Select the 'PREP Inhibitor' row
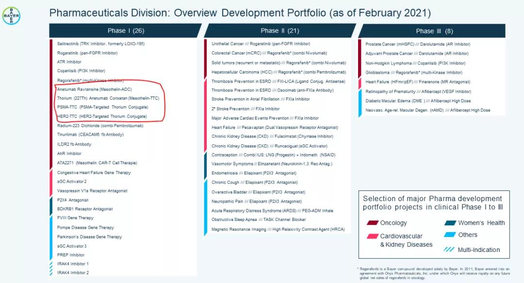This screenshot has width=524, height=283. pyautogui.click(x=70, y=255)
